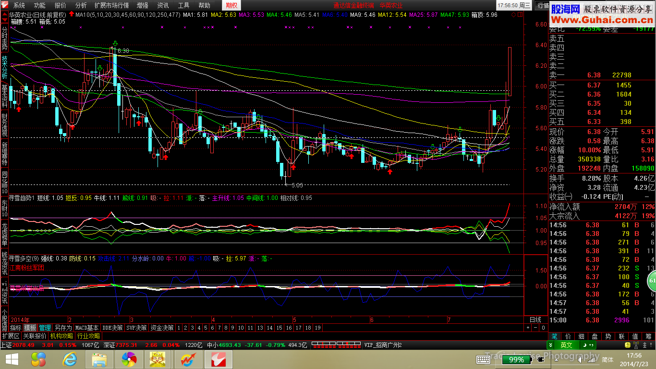Open the Windows Start button
Image resolution: width=656 pixels, height=369 pixels.
pos(12,359)
